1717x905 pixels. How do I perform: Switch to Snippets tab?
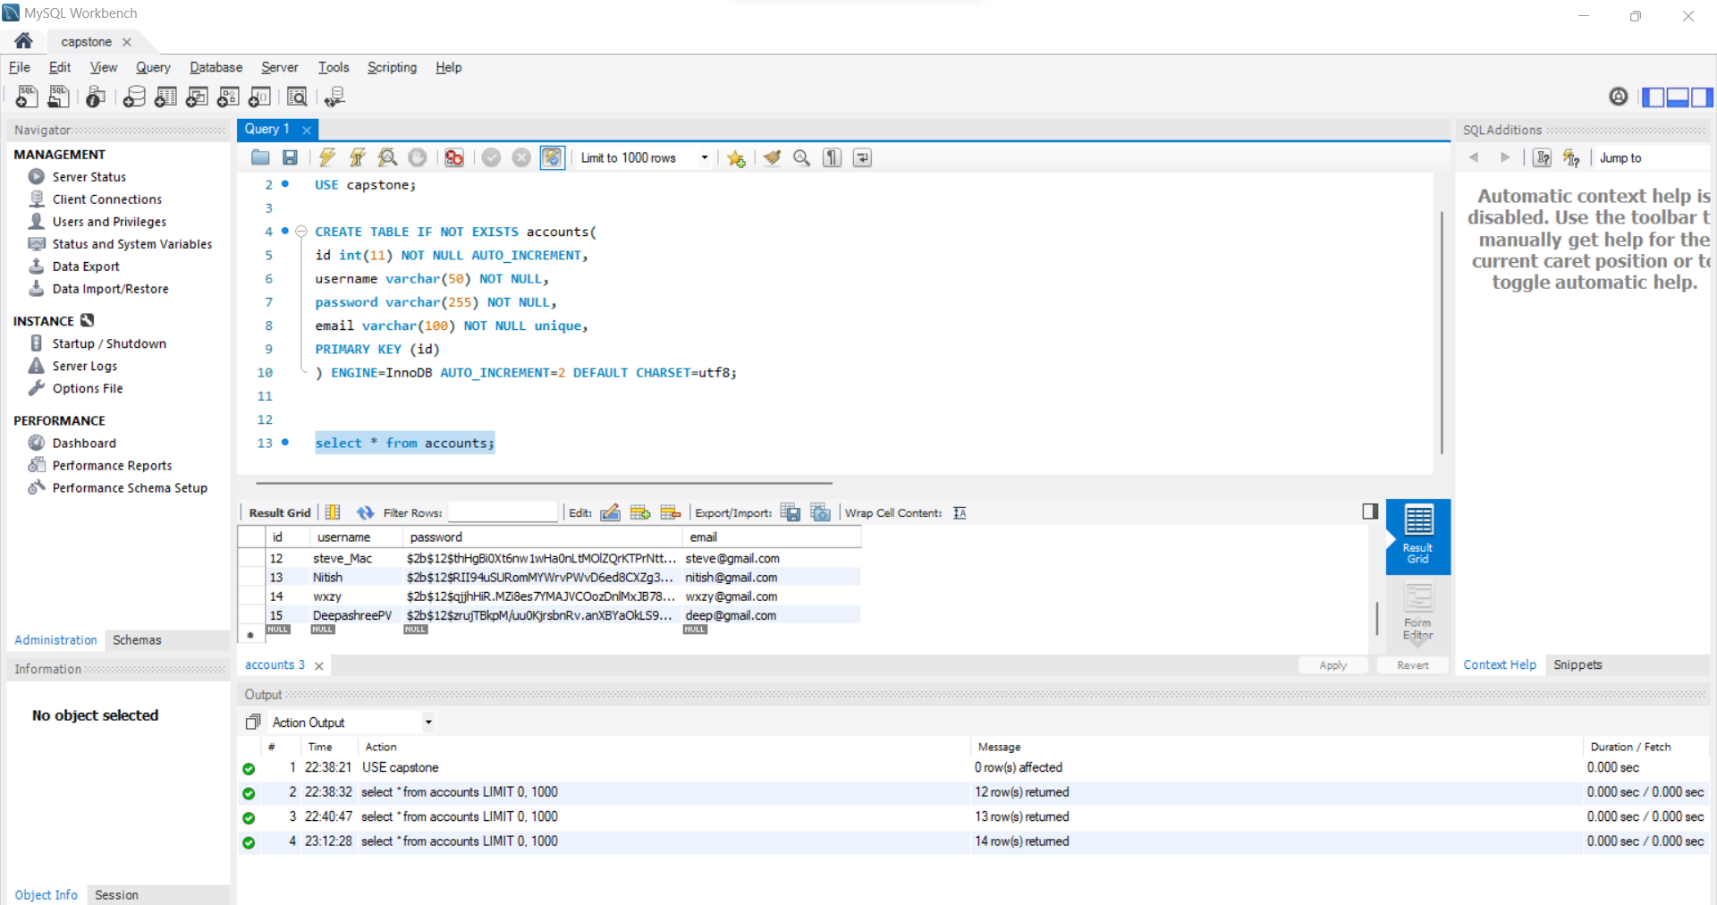click(1577, 664)
